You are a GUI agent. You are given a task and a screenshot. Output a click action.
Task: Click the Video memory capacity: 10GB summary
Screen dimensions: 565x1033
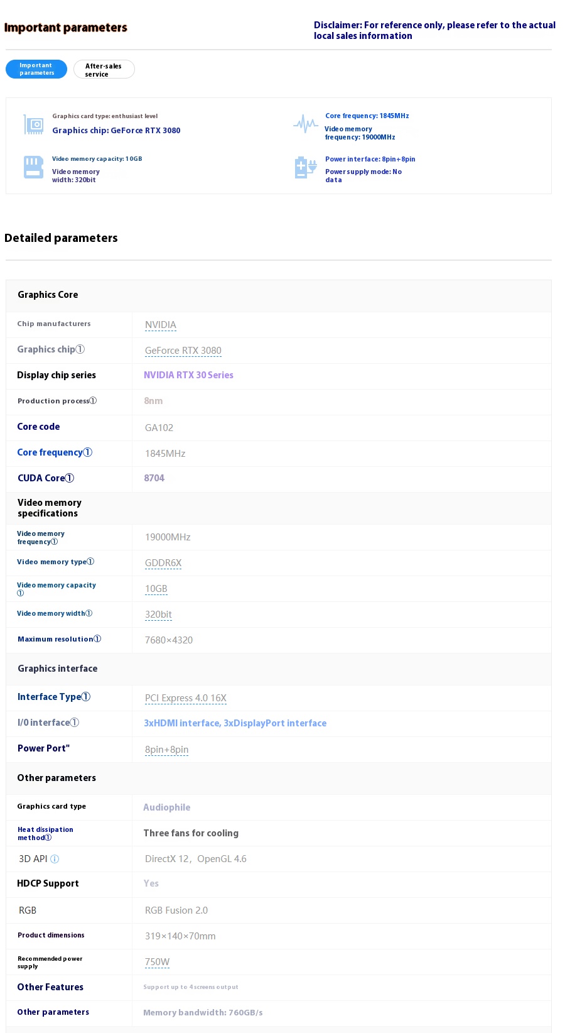(97, 159)
